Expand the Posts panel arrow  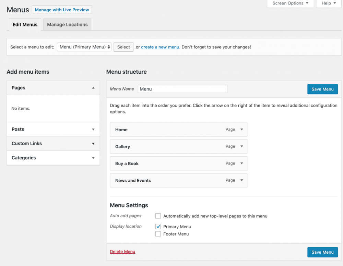click(93, 129)
